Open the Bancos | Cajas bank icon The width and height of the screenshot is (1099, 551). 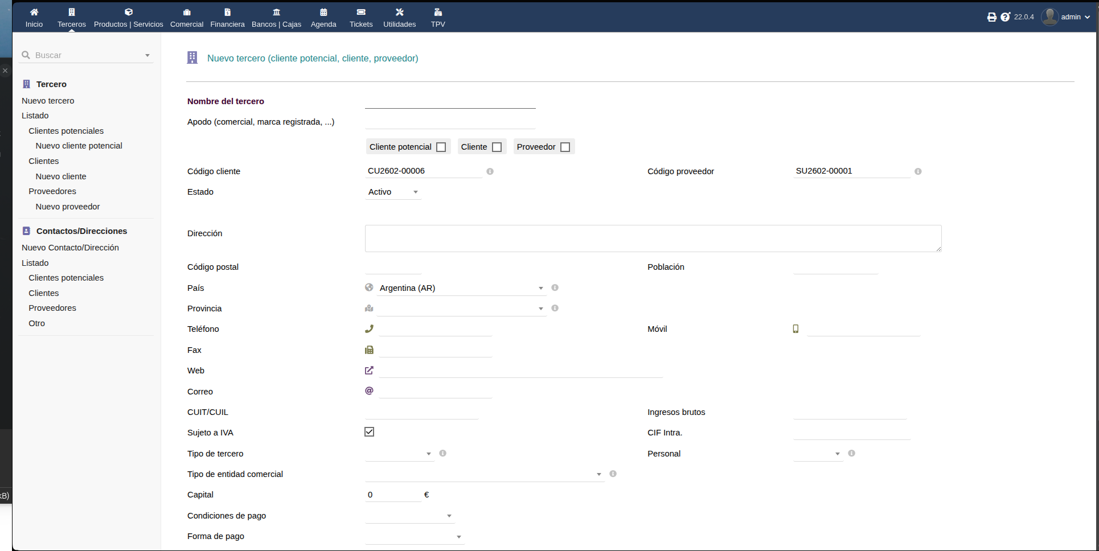[277, 12]
